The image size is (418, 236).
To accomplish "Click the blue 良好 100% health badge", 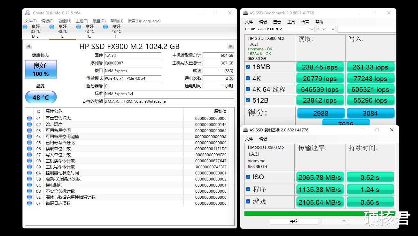I will tap(41, 70).
